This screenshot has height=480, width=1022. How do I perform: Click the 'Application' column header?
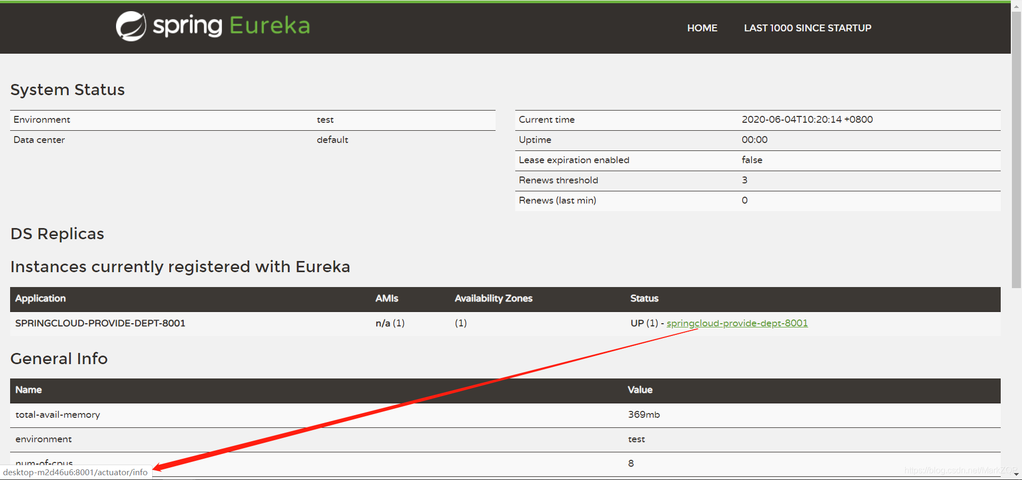(x=40, y=299)
